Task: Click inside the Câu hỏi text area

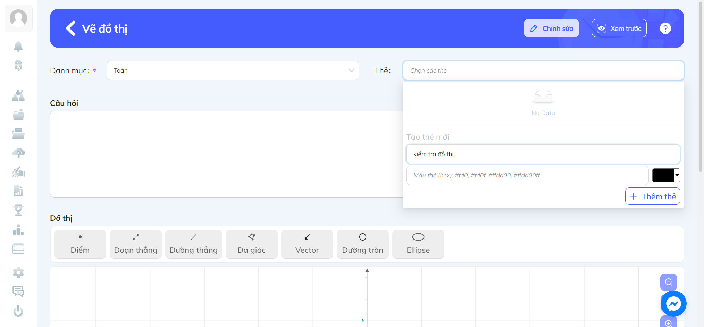Action: pos(226,154)
